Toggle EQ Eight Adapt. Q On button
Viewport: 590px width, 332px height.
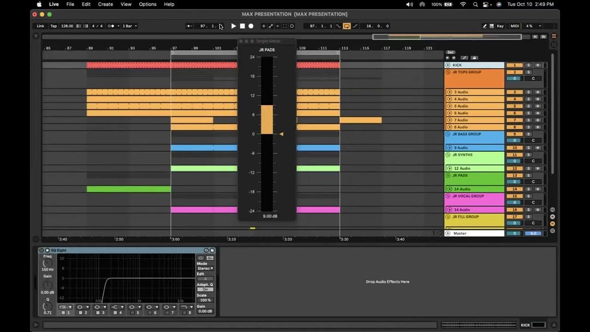pos(205,290)
